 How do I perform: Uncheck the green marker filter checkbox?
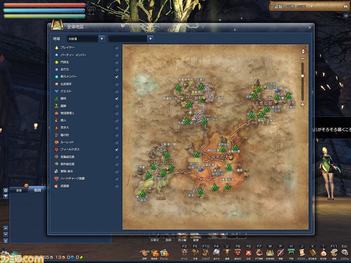pos(117,99)
